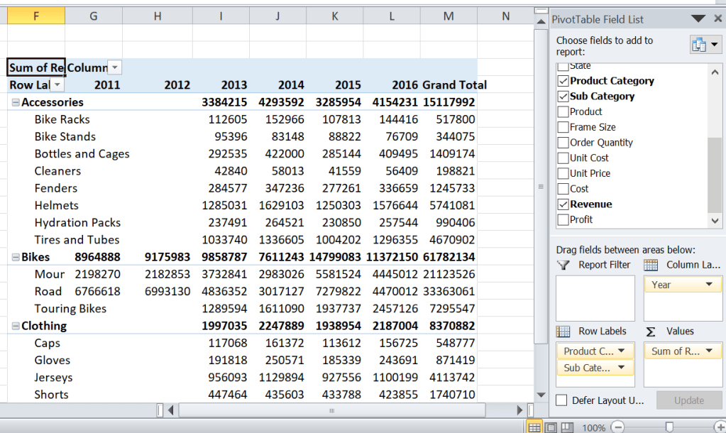Open the Column Labels filter dropdown
Image resolution: width=726 pixels, height=433 pixels.
pos(115,67)
